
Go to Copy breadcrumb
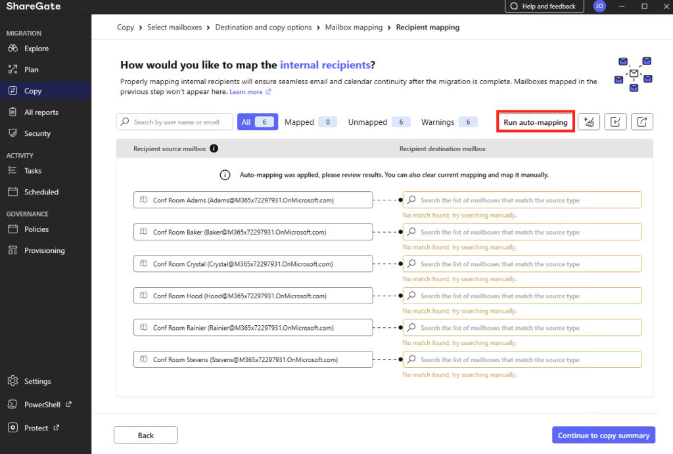click(x=126, y=28)
